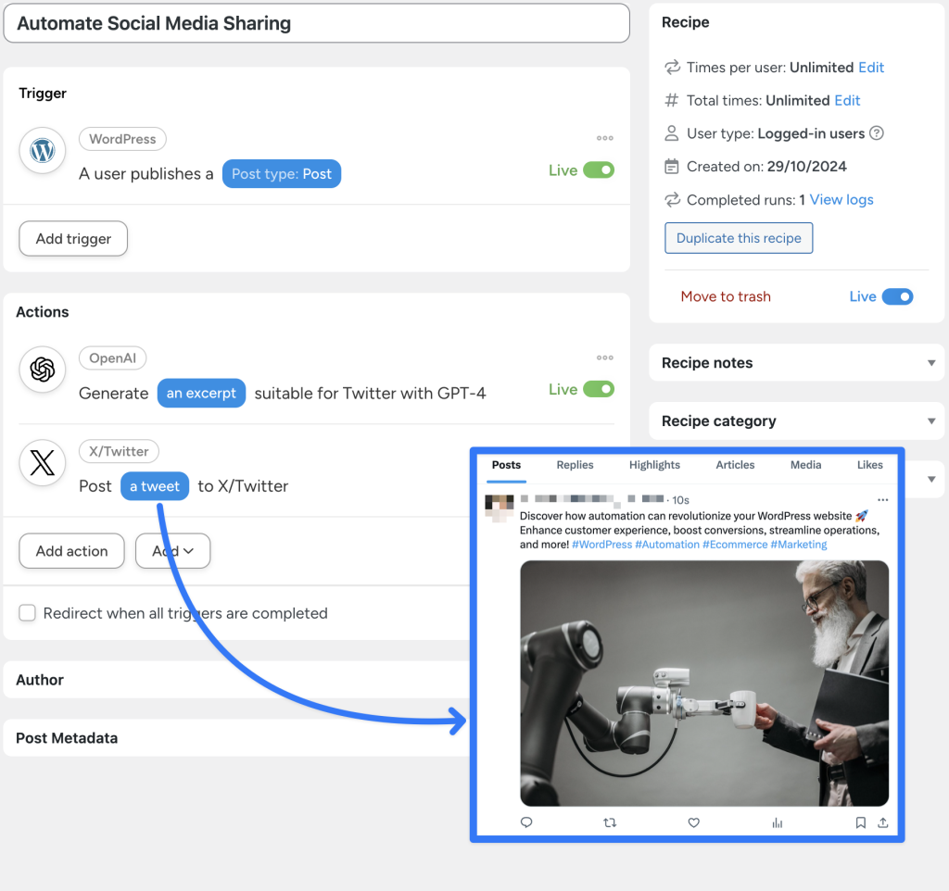Disable the Live toggle on the OpenAI action

point(598,390)
